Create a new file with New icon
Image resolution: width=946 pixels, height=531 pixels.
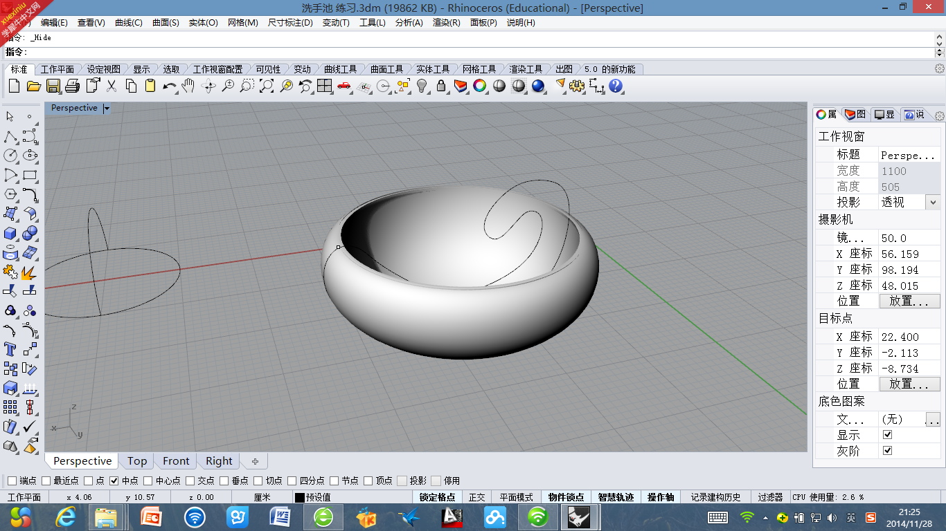pyautogui.click(x=14, y=86)
